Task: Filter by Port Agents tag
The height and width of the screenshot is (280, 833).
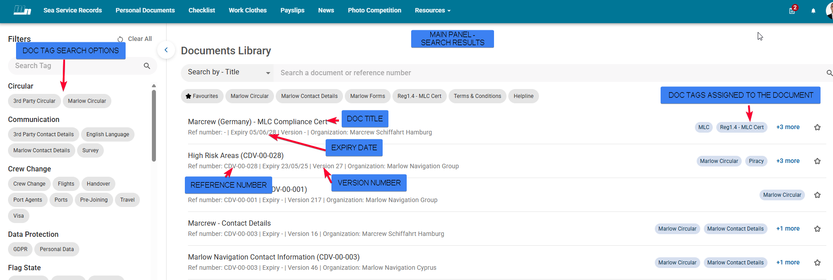Action: 28,200
